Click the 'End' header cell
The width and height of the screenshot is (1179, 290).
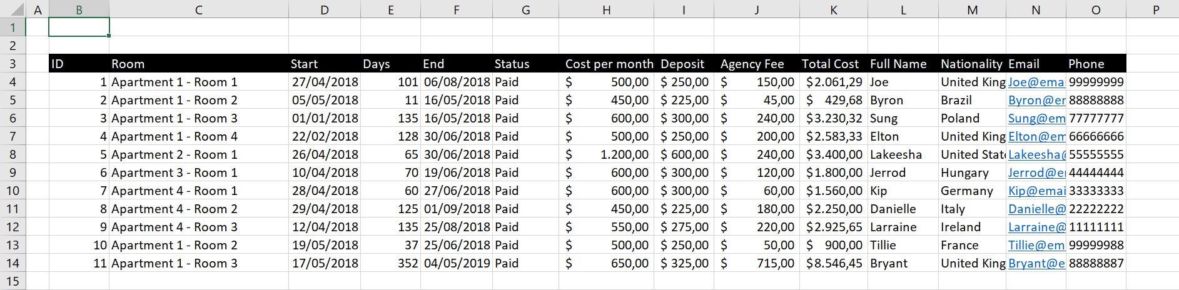click(x=457, y=64)
